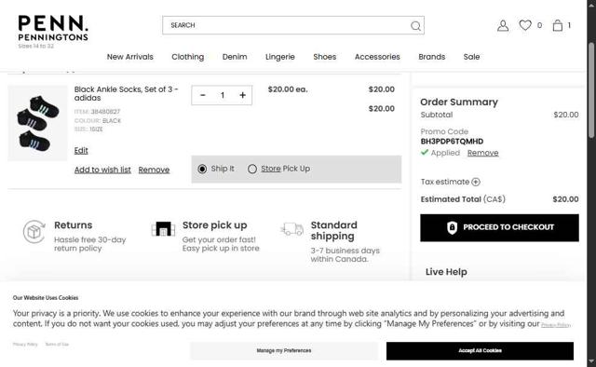This screenshot has height=367, width=596.
Task: Click the Store pick up building icon
Action: (163, 228)
